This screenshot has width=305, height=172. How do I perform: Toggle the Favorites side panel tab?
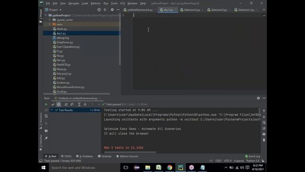tap(41, 142)
